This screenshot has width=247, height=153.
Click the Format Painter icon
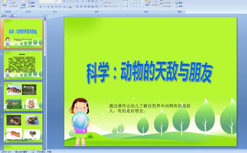click(13, 6)
